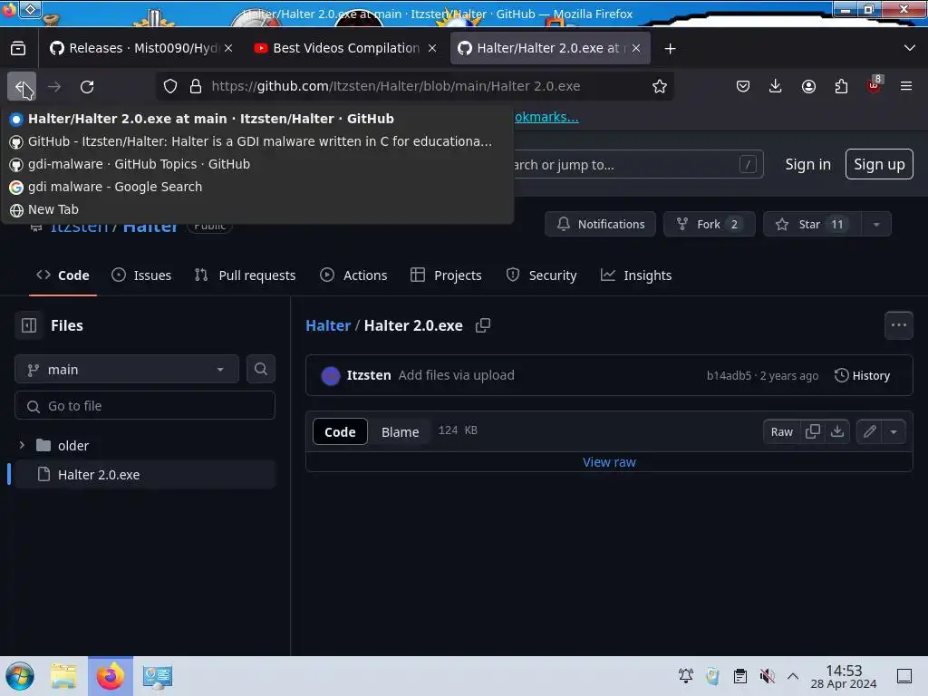Image resolution: width=928 pixels, height=696 pixels.
Task: Select Code view toggle
Action: coord(340,432)
